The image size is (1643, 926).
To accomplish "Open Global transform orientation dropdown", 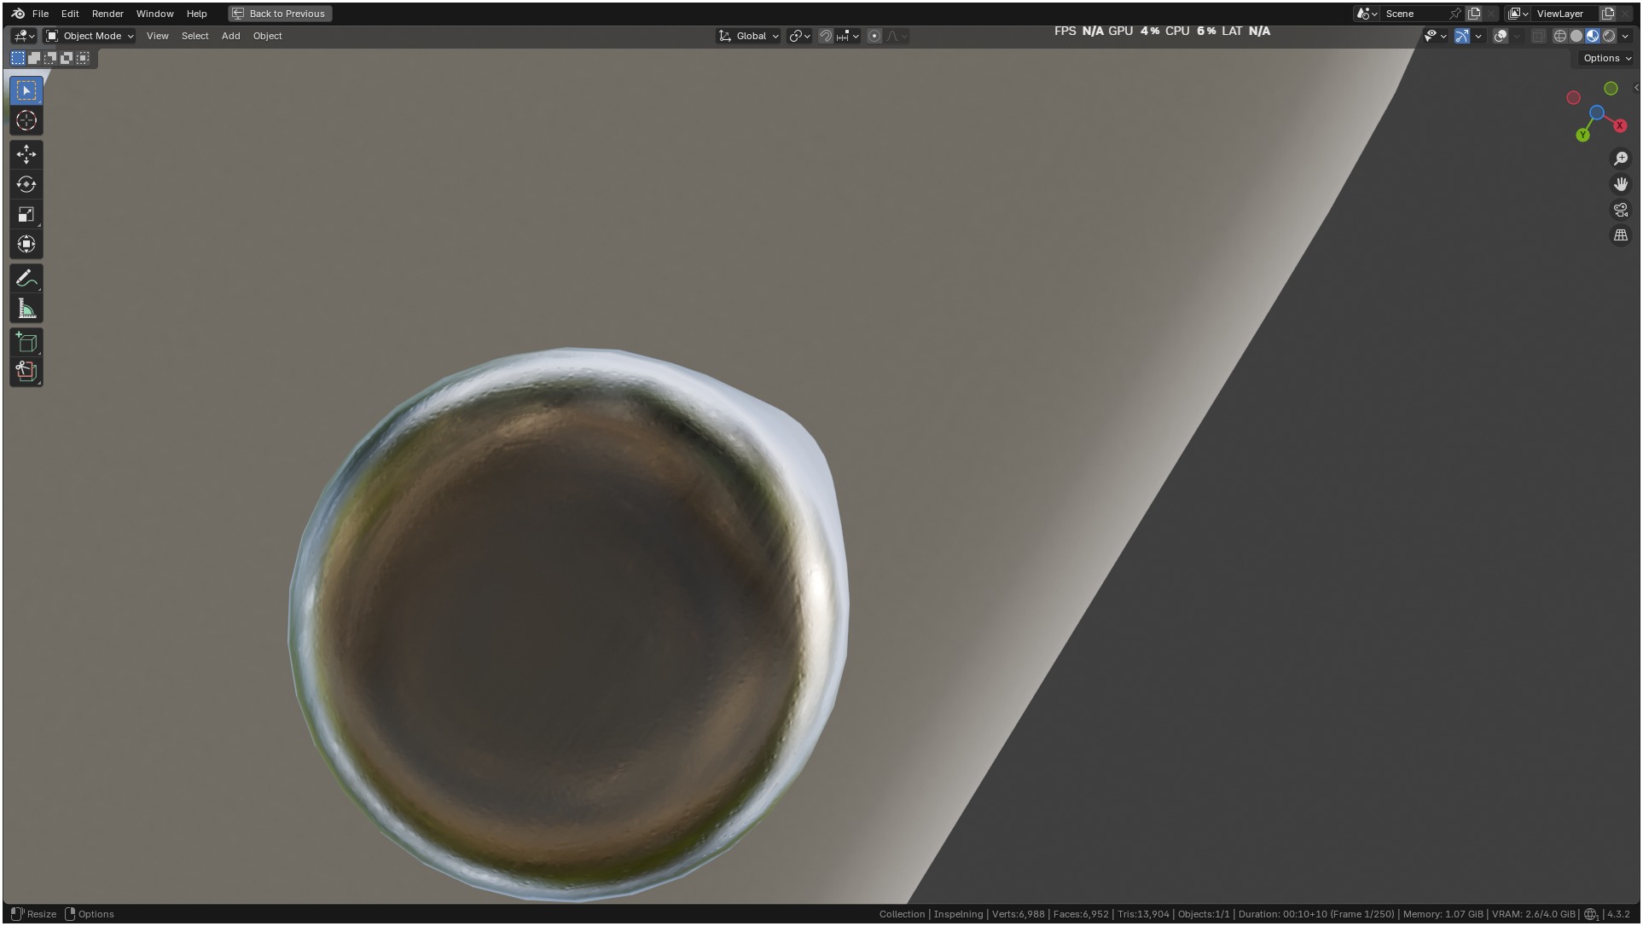I will tap(749, 36).
